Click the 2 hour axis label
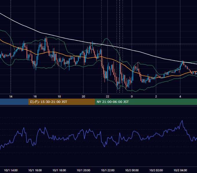 [x=156, y=97]
